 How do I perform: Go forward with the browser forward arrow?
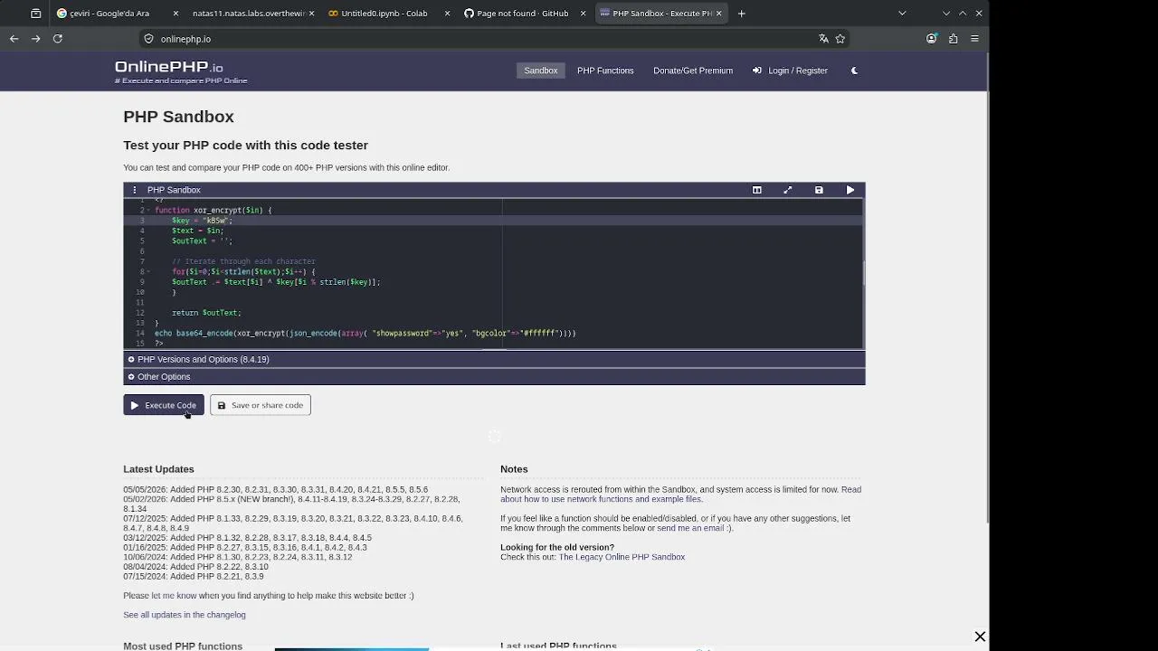tap(35, 39)
